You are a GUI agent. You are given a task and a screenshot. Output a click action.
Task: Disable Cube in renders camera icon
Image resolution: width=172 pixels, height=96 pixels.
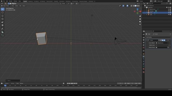[x=170, y=13]
